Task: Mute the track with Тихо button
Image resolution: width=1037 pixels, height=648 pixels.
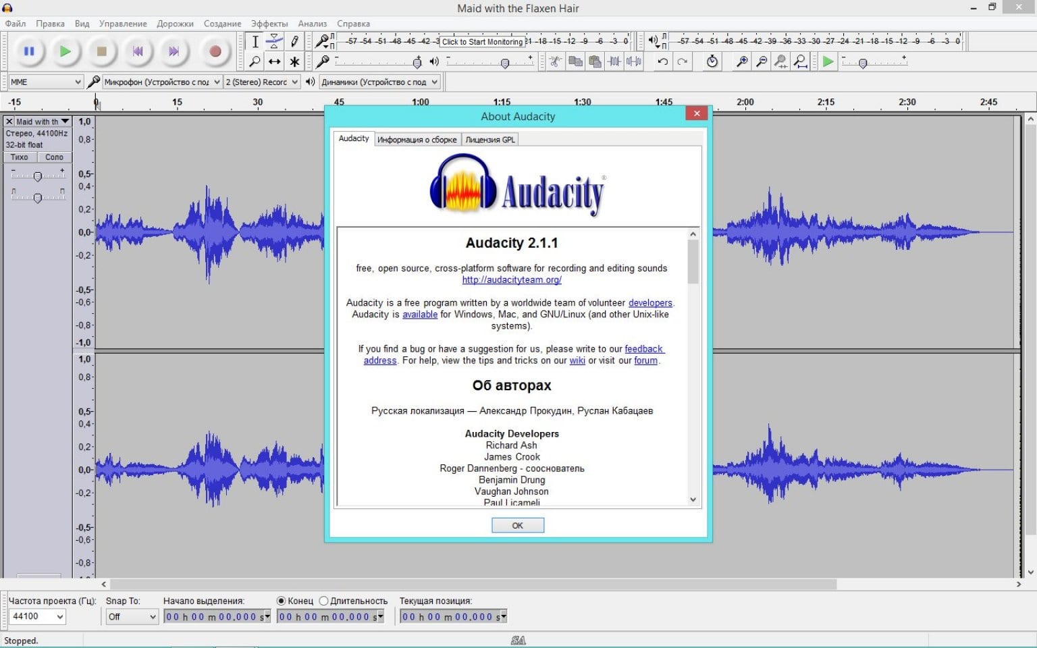Action: (20, 157)
